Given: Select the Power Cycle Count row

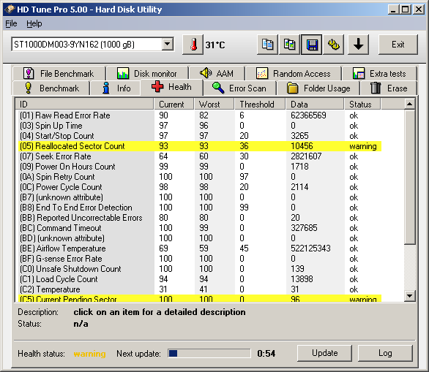Looking at the screenshot, I should pyautogui.click(x=200, y=187).
